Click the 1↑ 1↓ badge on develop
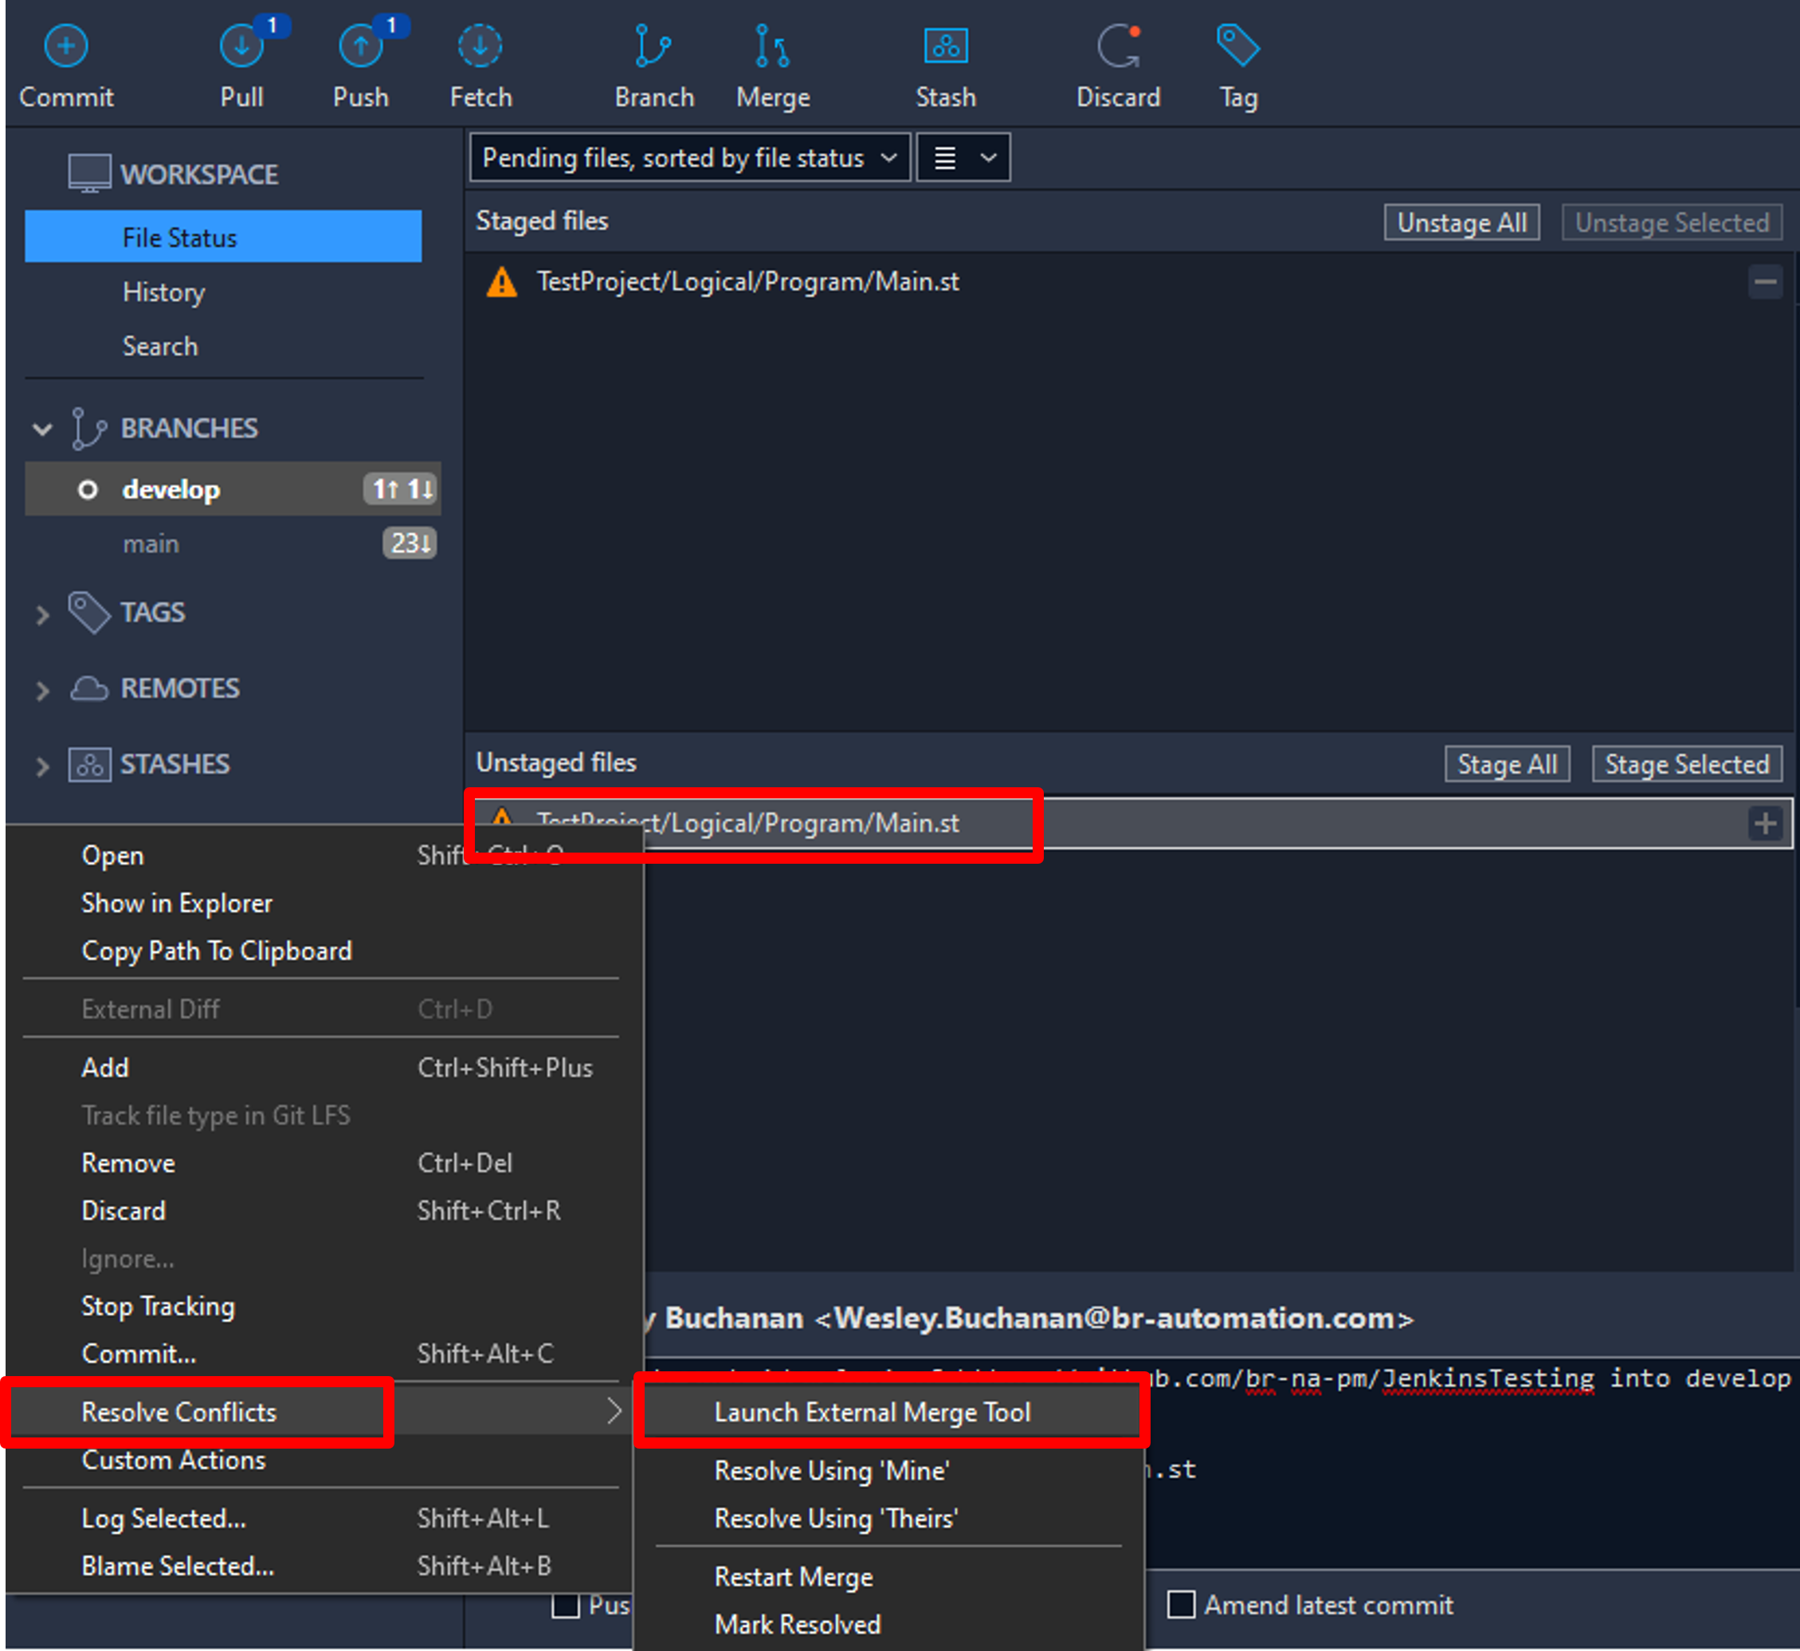1800x1651 pixels. (402, 489)
